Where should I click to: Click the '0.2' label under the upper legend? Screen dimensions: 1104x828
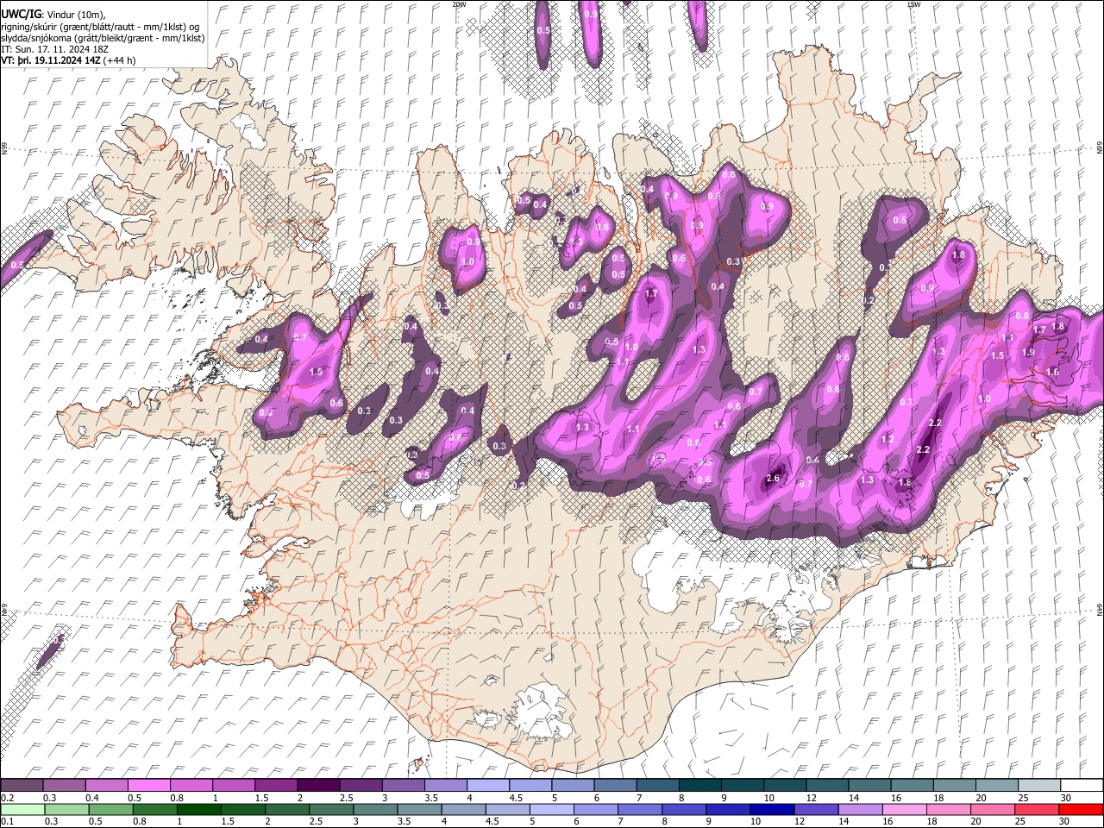click(x=6, y=798)
